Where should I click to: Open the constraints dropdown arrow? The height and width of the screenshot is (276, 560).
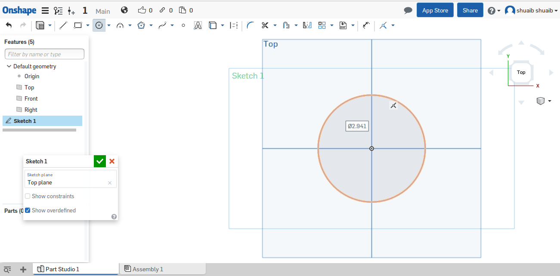pyautogui.click(x=393, y=25)
